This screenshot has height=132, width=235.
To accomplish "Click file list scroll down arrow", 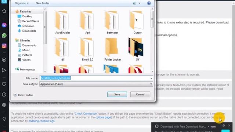I will tap(152, 71).
